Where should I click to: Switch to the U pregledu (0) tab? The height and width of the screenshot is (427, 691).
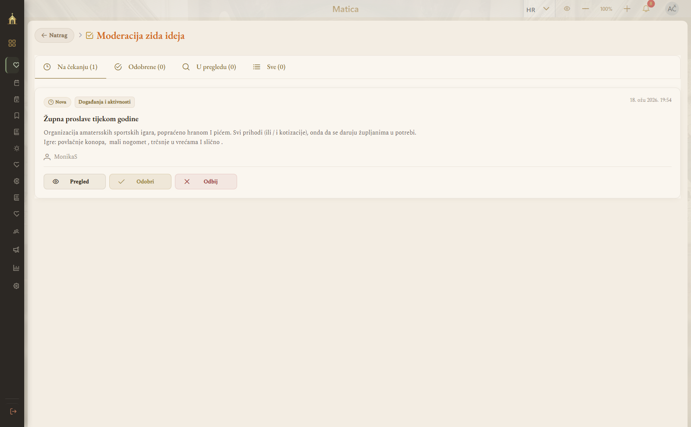209,67
